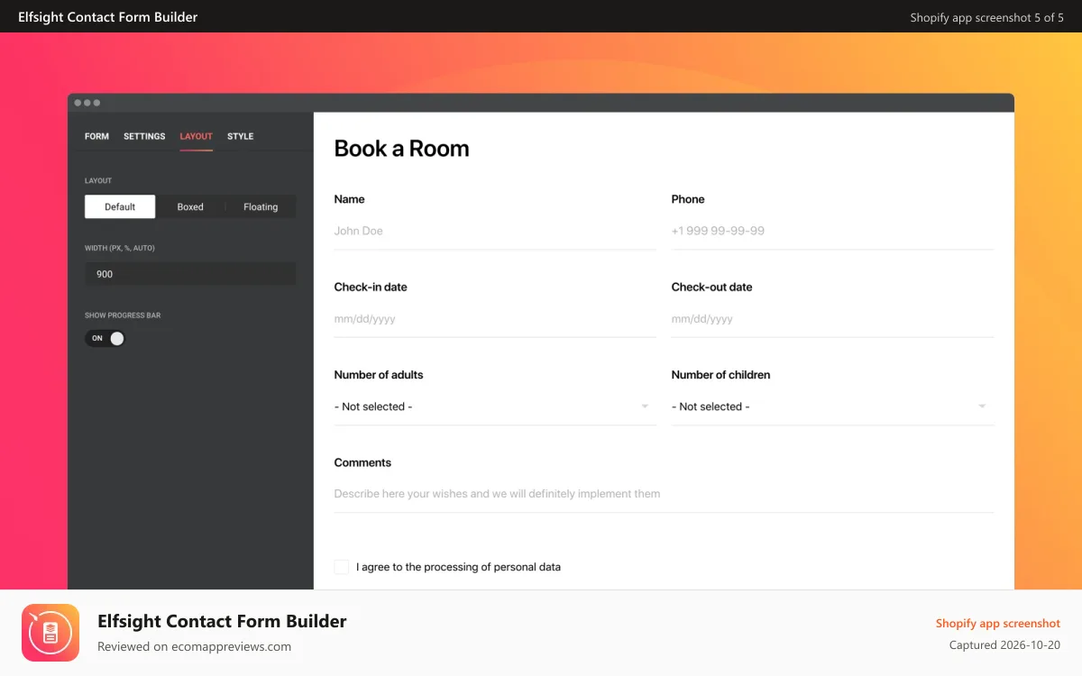
Task: Open the Number of adults dropdown
Action: coord(495,407)
